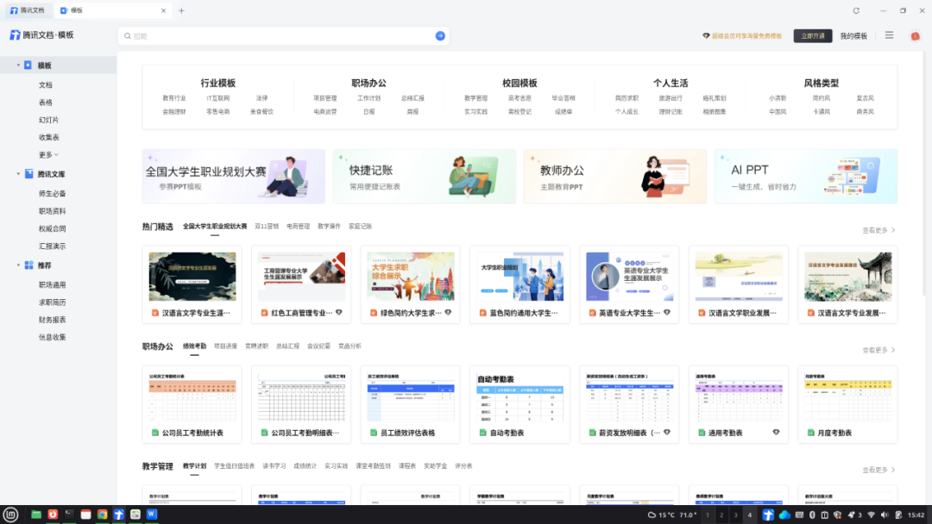Collapse the 模板 sidebar section arrow

point(18,65)
